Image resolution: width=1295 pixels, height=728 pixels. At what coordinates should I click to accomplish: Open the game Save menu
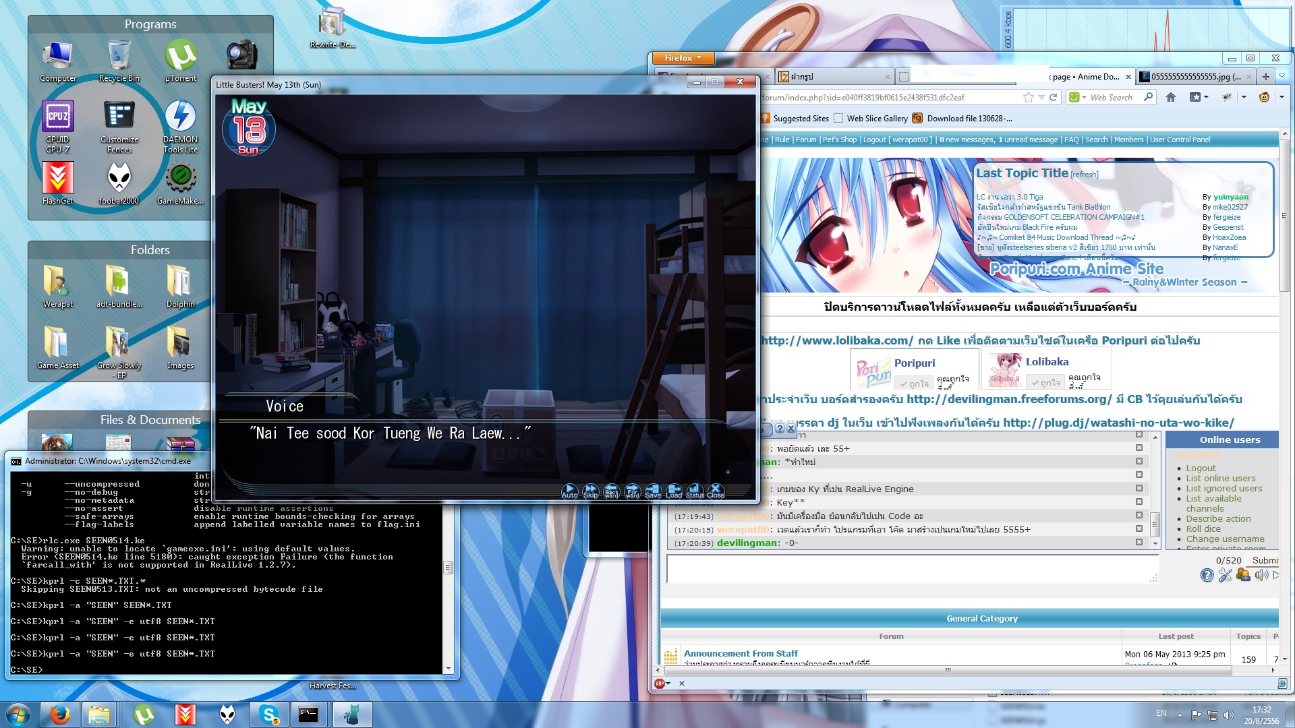[653, 491]
